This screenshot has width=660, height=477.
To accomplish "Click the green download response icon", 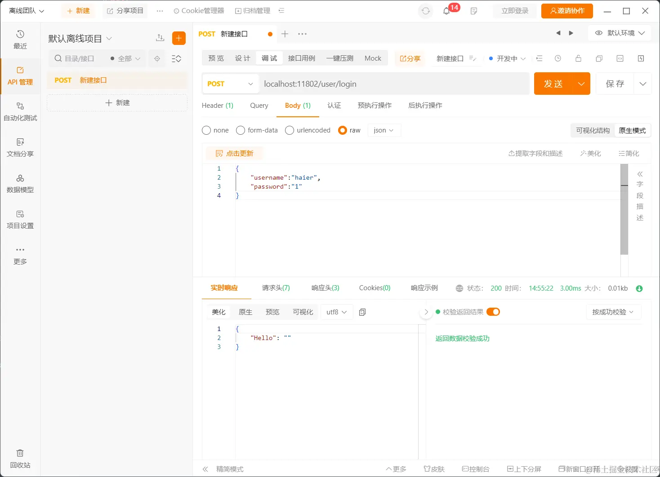I will 639,288.
